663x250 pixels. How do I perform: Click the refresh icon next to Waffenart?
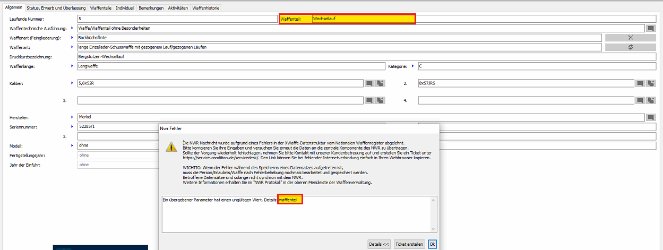point(630,47)
